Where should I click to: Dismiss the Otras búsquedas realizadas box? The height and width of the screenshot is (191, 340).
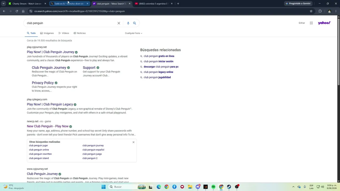[x=133, y=142]
